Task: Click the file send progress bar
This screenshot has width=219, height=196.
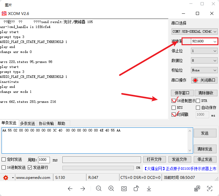Action: 98,168
